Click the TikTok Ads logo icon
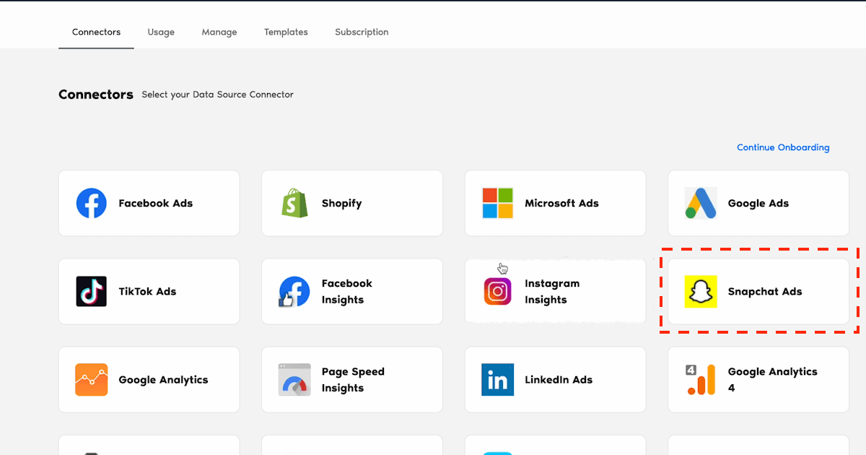This screenshot has width=866, height=455. (92, 292)
